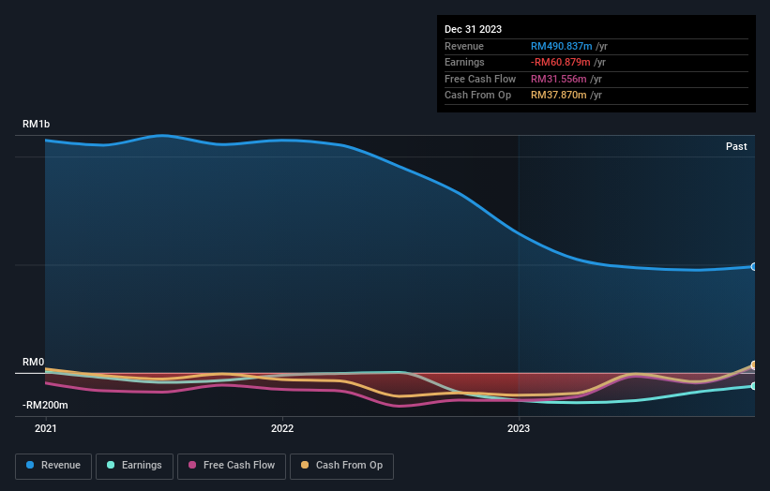Click the orange Cash From Op endpoint marker
The height and width of the screenshot is (491, 770).
pos(754,365)
